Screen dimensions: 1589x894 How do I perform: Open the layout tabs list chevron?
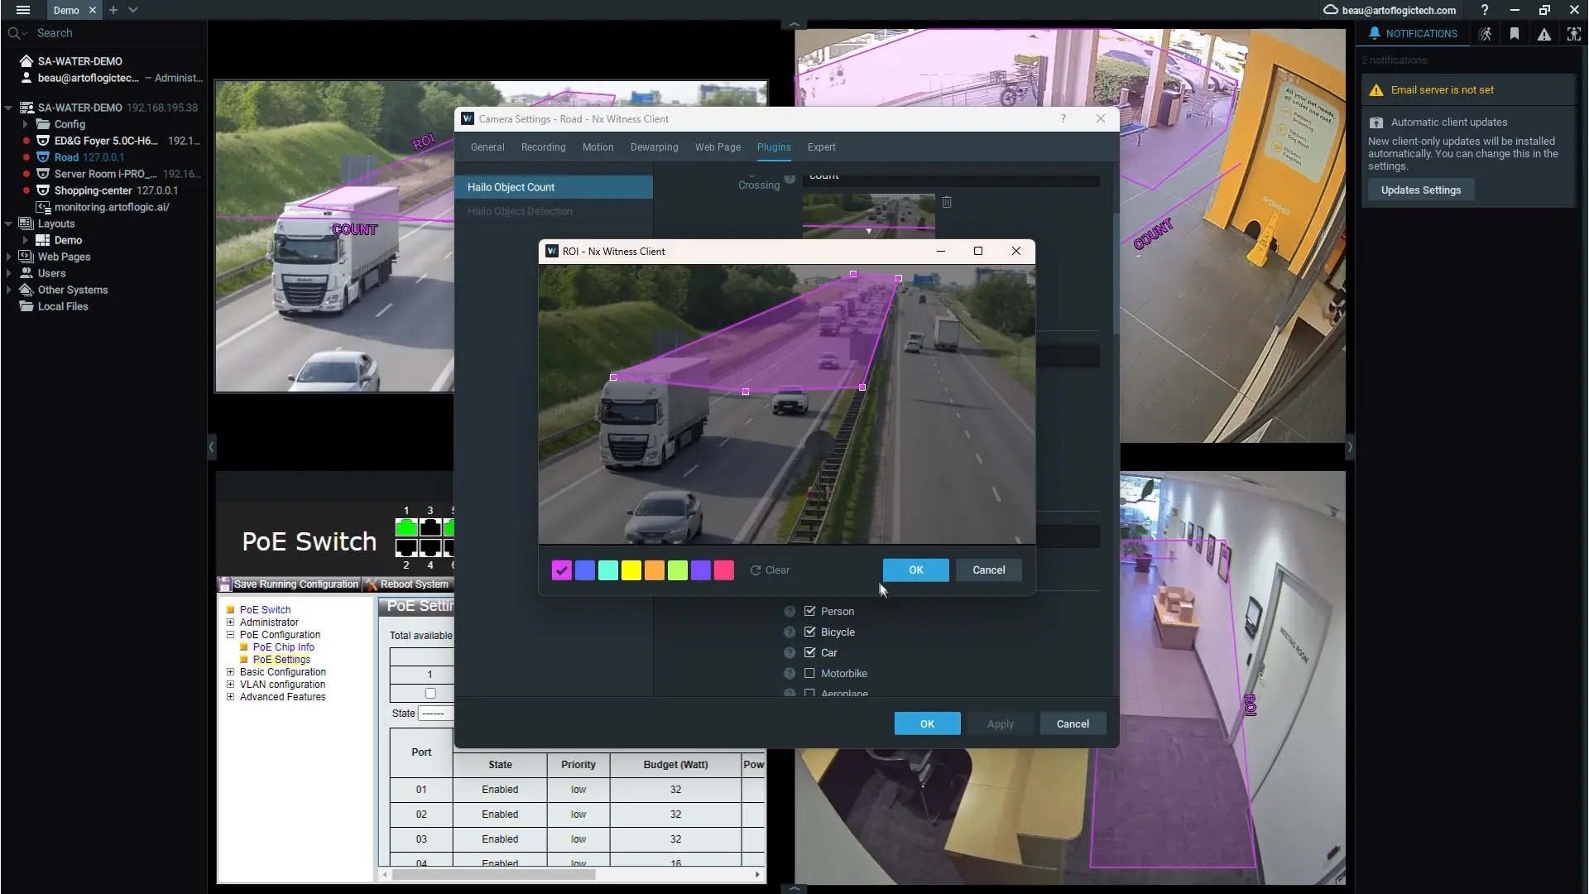[x=133, y=10]
